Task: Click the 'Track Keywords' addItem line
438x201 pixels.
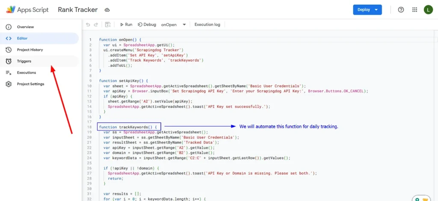Action: [156, 60]
